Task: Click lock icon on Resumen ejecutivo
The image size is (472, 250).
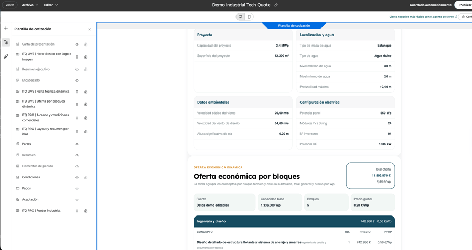Action: 86,70
